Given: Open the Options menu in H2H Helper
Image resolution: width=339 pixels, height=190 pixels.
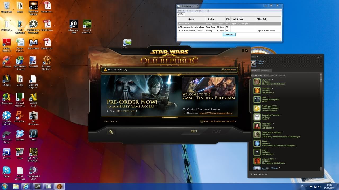Looking at the screenshot, I should [x=199, y=11].
